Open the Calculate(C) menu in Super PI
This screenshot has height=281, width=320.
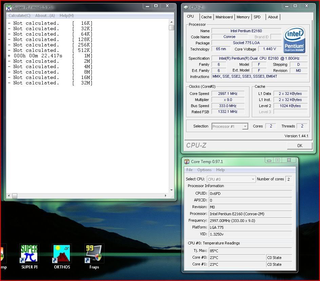tap(19, 16)
